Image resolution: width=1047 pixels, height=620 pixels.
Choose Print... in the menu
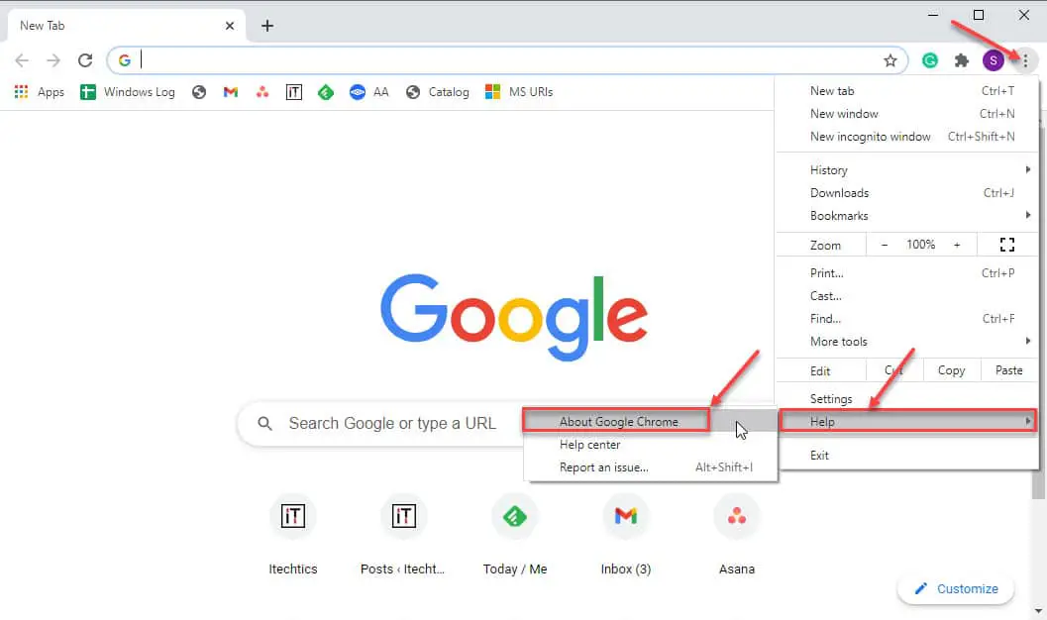click(x=907, y=273)
